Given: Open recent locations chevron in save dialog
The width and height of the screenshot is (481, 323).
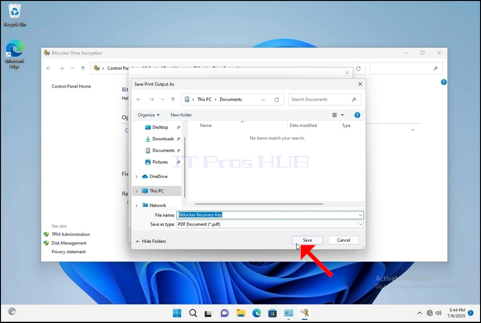Looking at the screenshot, I should tap(162, 100).
